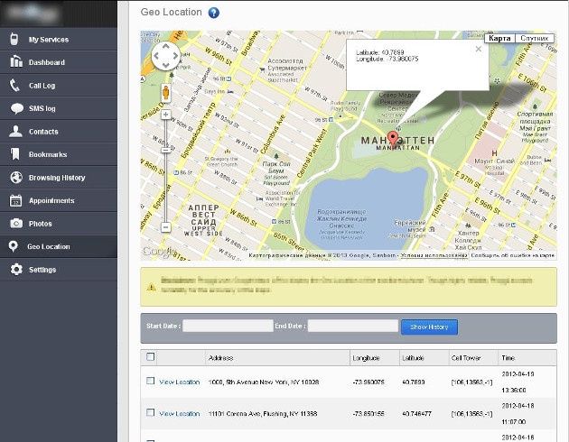Open Browsing History menu item
Viewport: 569px width, 442px height.
(x=59, y=177)
